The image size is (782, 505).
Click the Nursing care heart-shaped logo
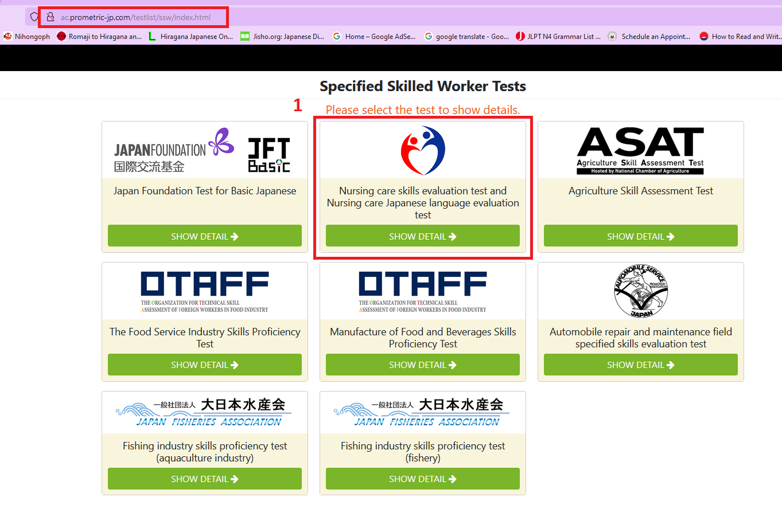pos(423,150)
